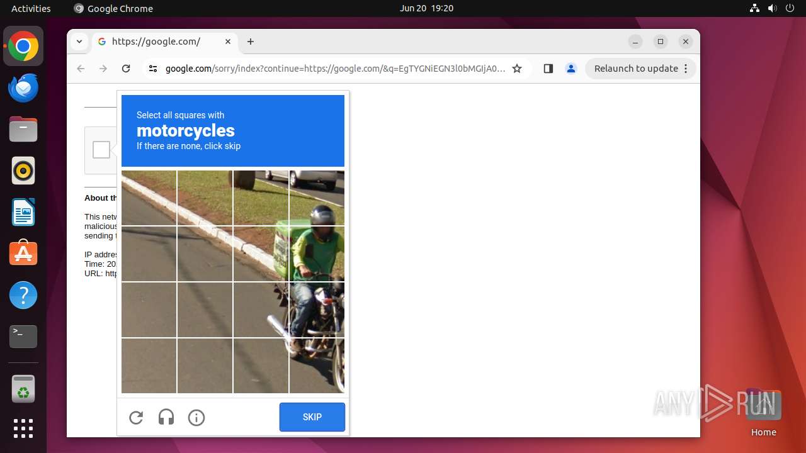806x453 pixels.
Task: Open Google Chrome app menu in top bar
Action: [113, 8]
